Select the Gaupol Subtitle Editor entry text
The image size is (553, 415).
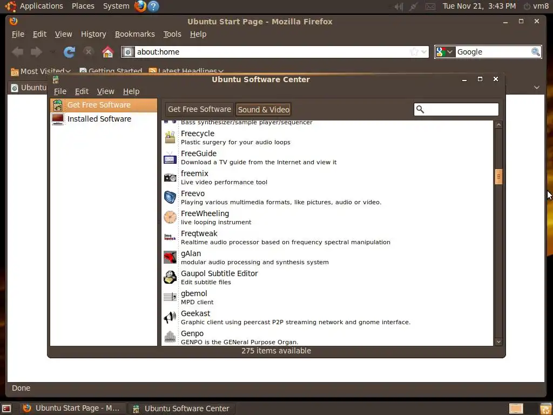coord(219,273)
